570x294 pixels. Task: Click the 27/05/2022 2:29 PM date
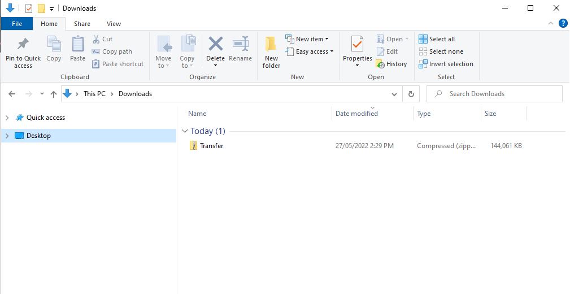click(364, 145)
